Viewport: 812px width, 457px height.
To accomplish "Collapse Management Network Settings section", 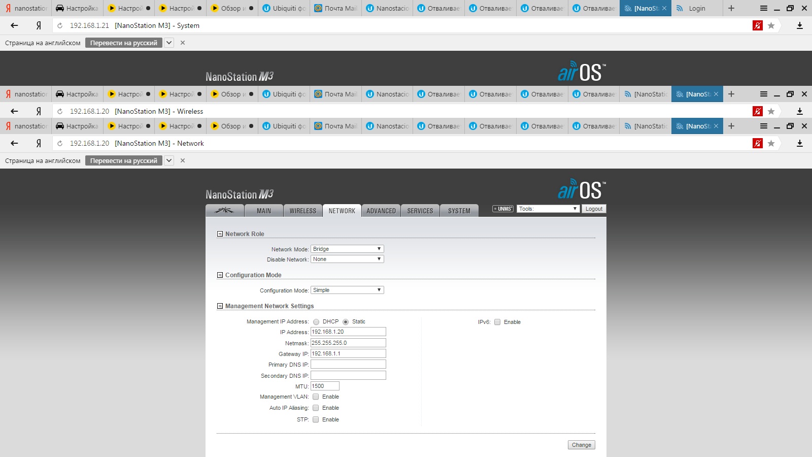I will click(220, 306).
